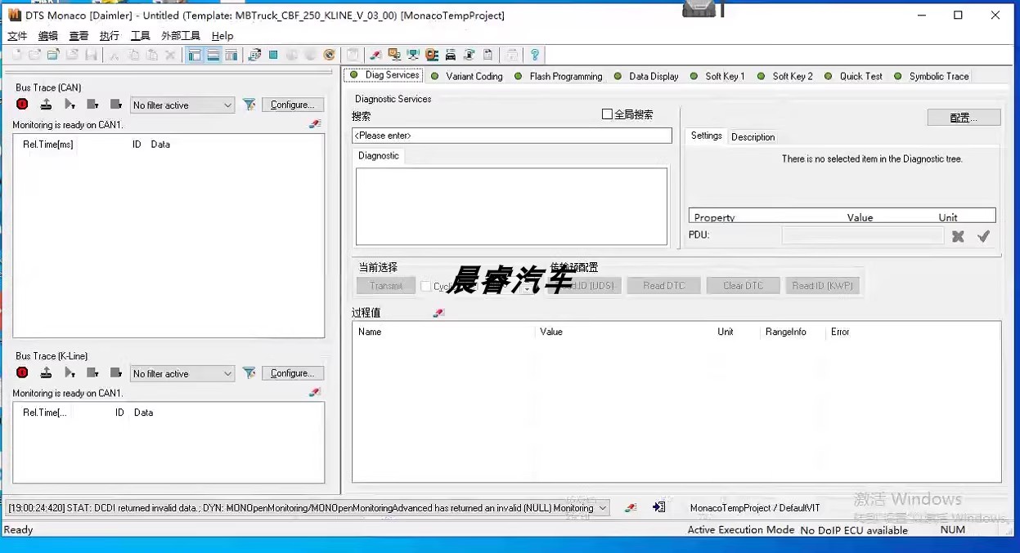Toggle the first layout view button in toolbar

(x=195, y=55)
